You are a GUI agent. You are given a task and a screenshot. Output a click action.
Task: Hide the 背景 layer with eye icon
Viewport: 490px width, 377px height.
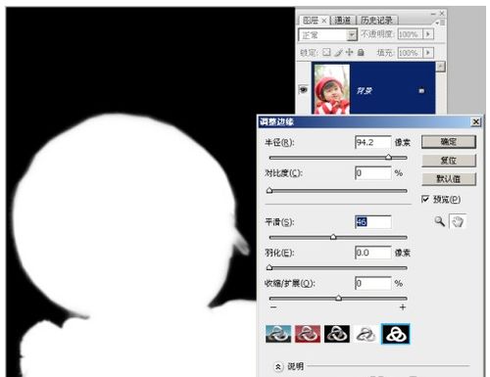click(304, 89)
